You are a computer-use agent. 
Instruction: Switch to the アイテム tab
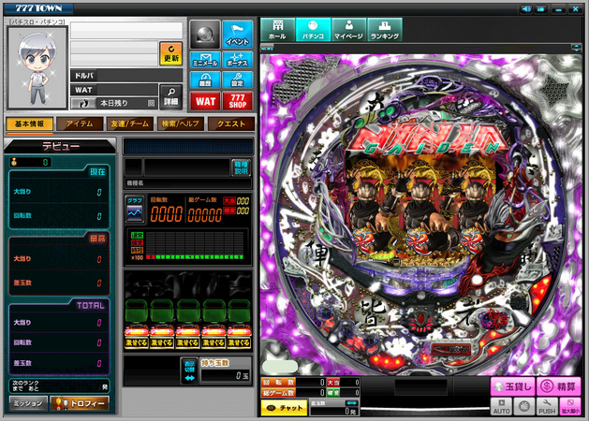pyautogui.click(x=80, y=123)
